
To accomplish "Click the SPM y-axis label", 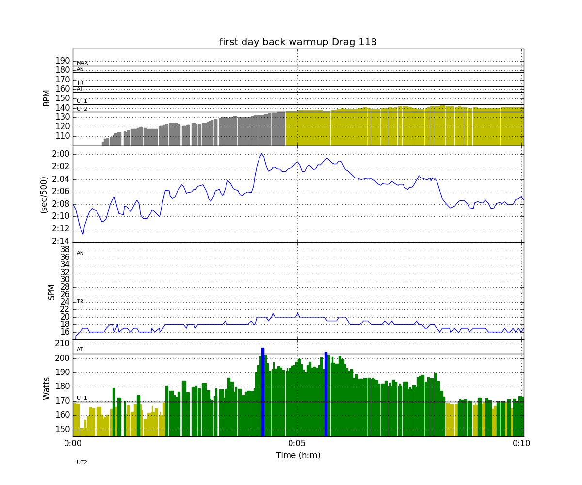I will pos(51,291).
